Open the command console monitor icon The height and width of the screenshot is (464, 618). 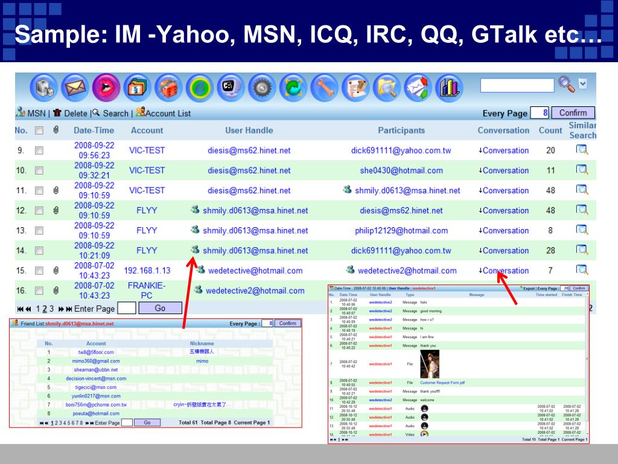pos(231,88)
